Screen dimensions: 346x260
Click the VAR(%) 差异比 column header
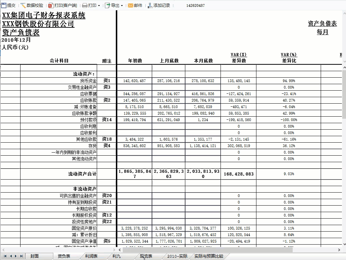tap(289, 57)
